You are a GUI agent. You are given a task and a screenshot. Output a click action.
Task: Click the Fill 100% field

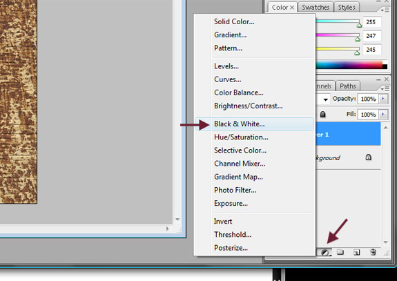[x=368, y=115]
